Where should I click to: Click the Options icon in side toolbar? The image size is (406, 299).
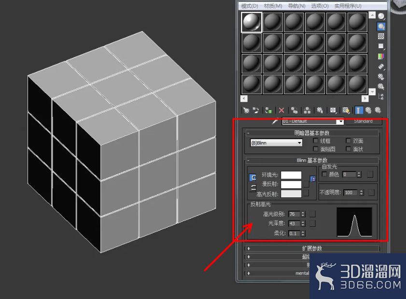click(x=381, y=77)
